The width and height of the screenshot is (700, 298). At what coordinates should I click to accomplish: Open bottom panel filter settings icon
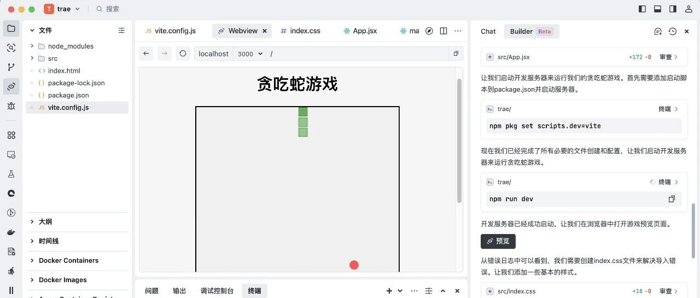(429, 291)
